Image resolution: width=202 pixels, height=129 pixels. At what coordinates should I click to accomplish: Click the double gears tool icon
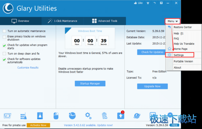88,116
